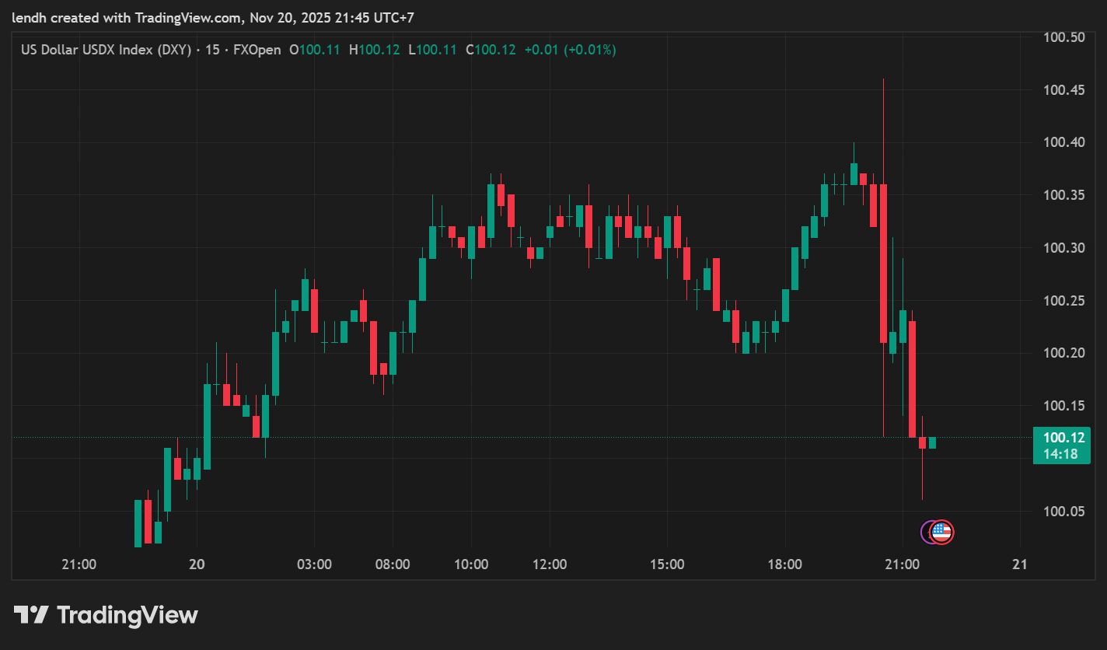Click the TradingView logo at bottom left
The image size is (1107, 650).
106,615
